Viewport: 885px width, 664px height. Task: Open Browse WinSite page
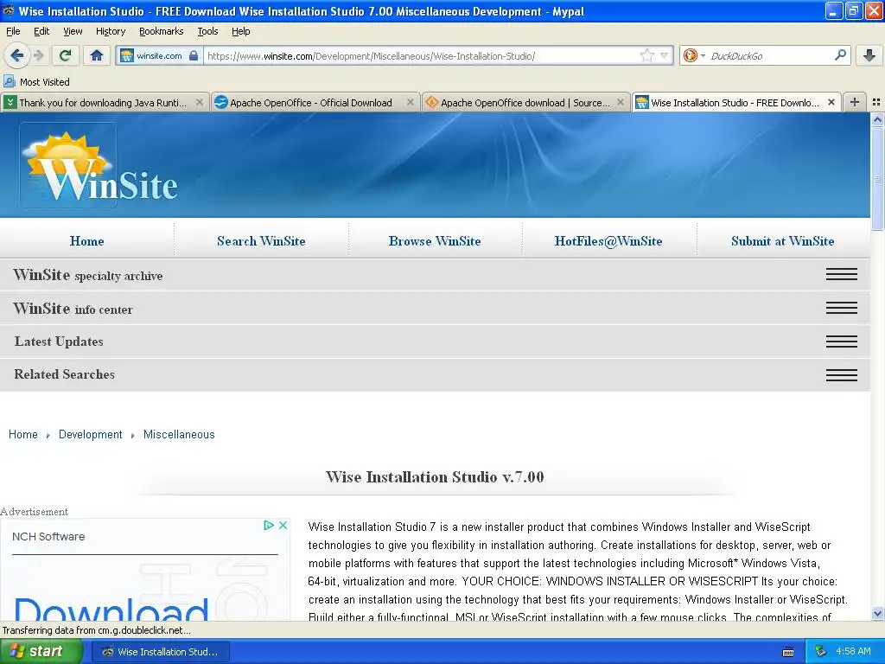coord(435,241)
